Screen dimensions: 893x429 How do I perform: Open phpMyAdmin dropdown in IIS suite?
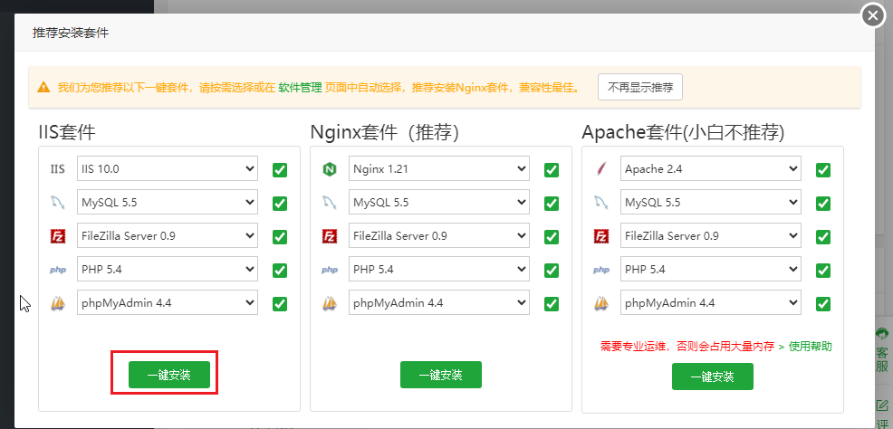(x=168, y=302)
